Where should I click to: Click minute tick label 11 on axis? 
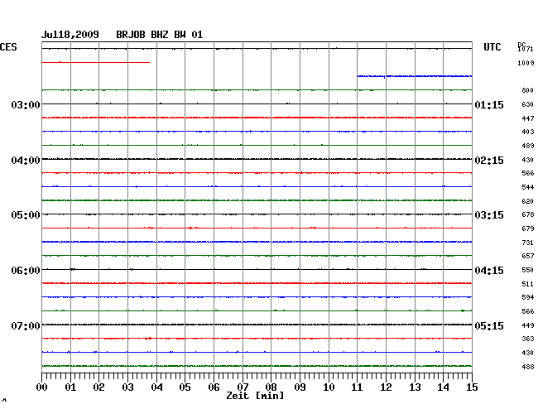tap(357, 387)
